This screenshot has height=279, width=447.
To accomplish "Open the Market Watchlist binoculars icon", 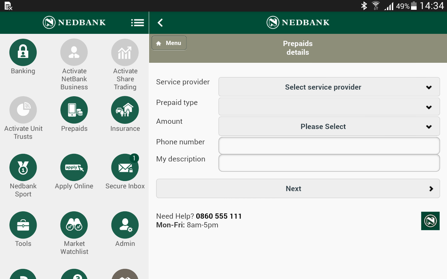I will (74, 225).
